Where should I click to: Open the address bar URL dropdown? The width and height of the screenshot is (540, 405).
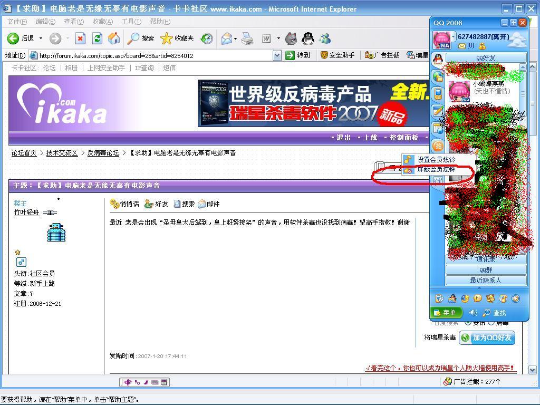click(x=277, y=55)
